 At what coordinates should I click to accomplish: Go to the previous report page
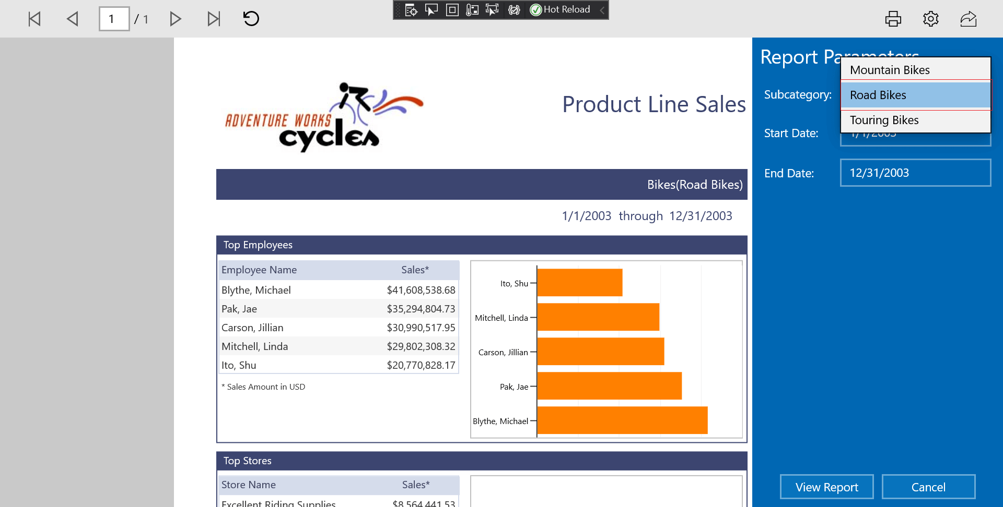[x=73, y=19]
